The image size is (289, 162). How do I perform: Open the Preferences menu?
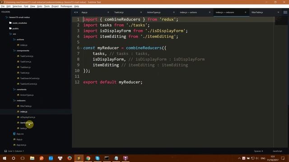tap(66, 6)
